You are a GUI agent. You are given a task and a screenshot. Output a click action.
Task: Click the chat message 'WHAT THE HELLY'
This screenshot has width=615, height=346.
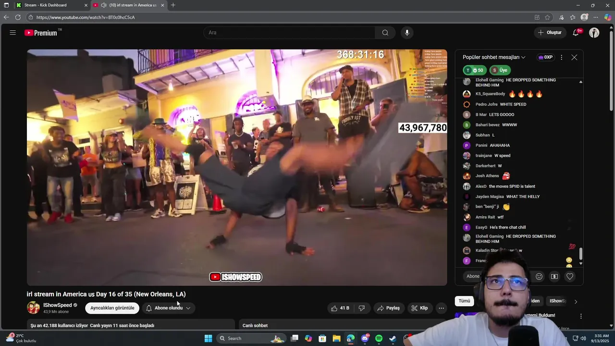[523, 197]
